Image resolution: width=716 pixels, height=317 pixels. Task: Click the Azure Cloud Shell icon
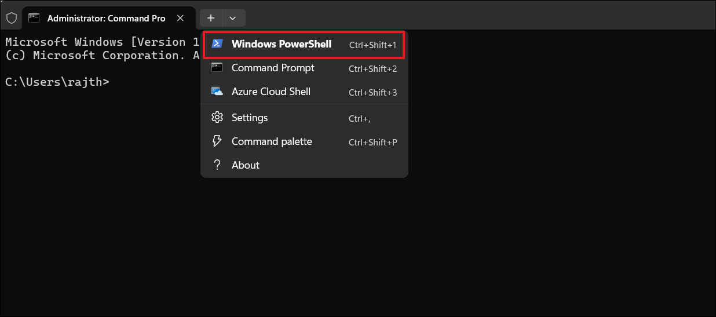tap(217, 92)
